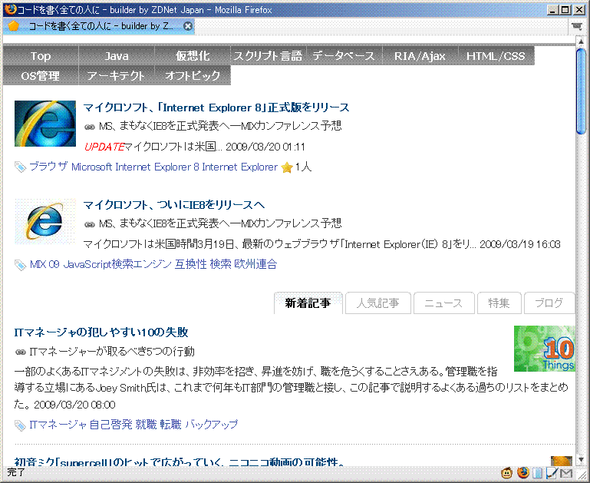590x483 pixels.
Task: Open the スクリプト言語 navigation item
Action: coord(269,56)
